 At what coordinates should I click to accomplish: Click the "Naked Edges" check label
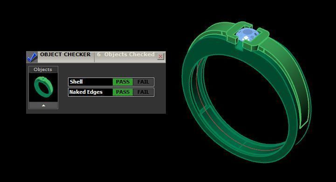click(x=86, y=92)
